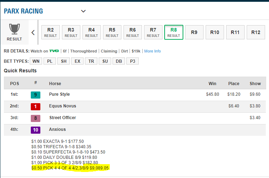Click horse name Equus Novus
Viewport: 269px width, 178px height.
[x=63, y=106]
